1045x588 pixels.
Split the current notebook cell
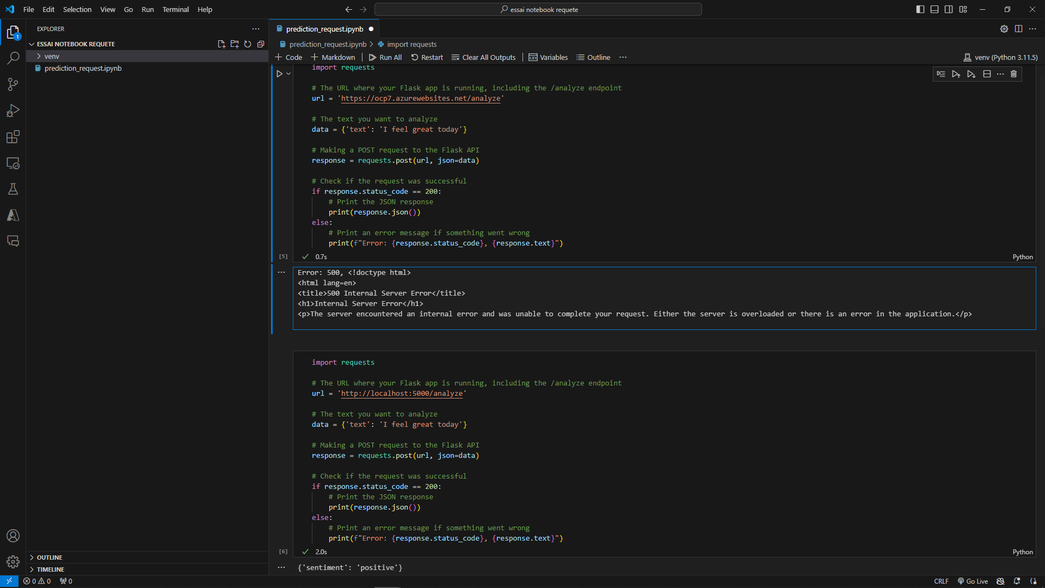click(987, 74)
